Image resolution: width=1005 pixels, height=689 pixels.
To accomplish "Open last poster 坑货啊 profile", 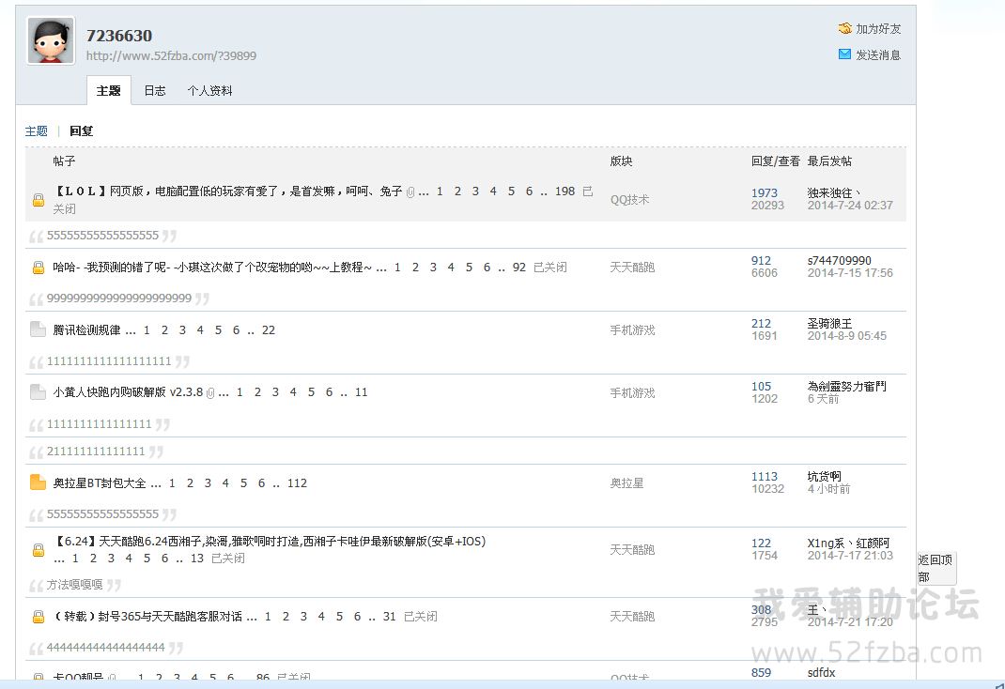I will coord(824,477).
